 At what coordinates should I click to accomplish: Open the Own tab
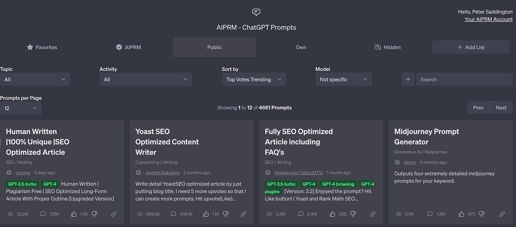click(301, 47)
